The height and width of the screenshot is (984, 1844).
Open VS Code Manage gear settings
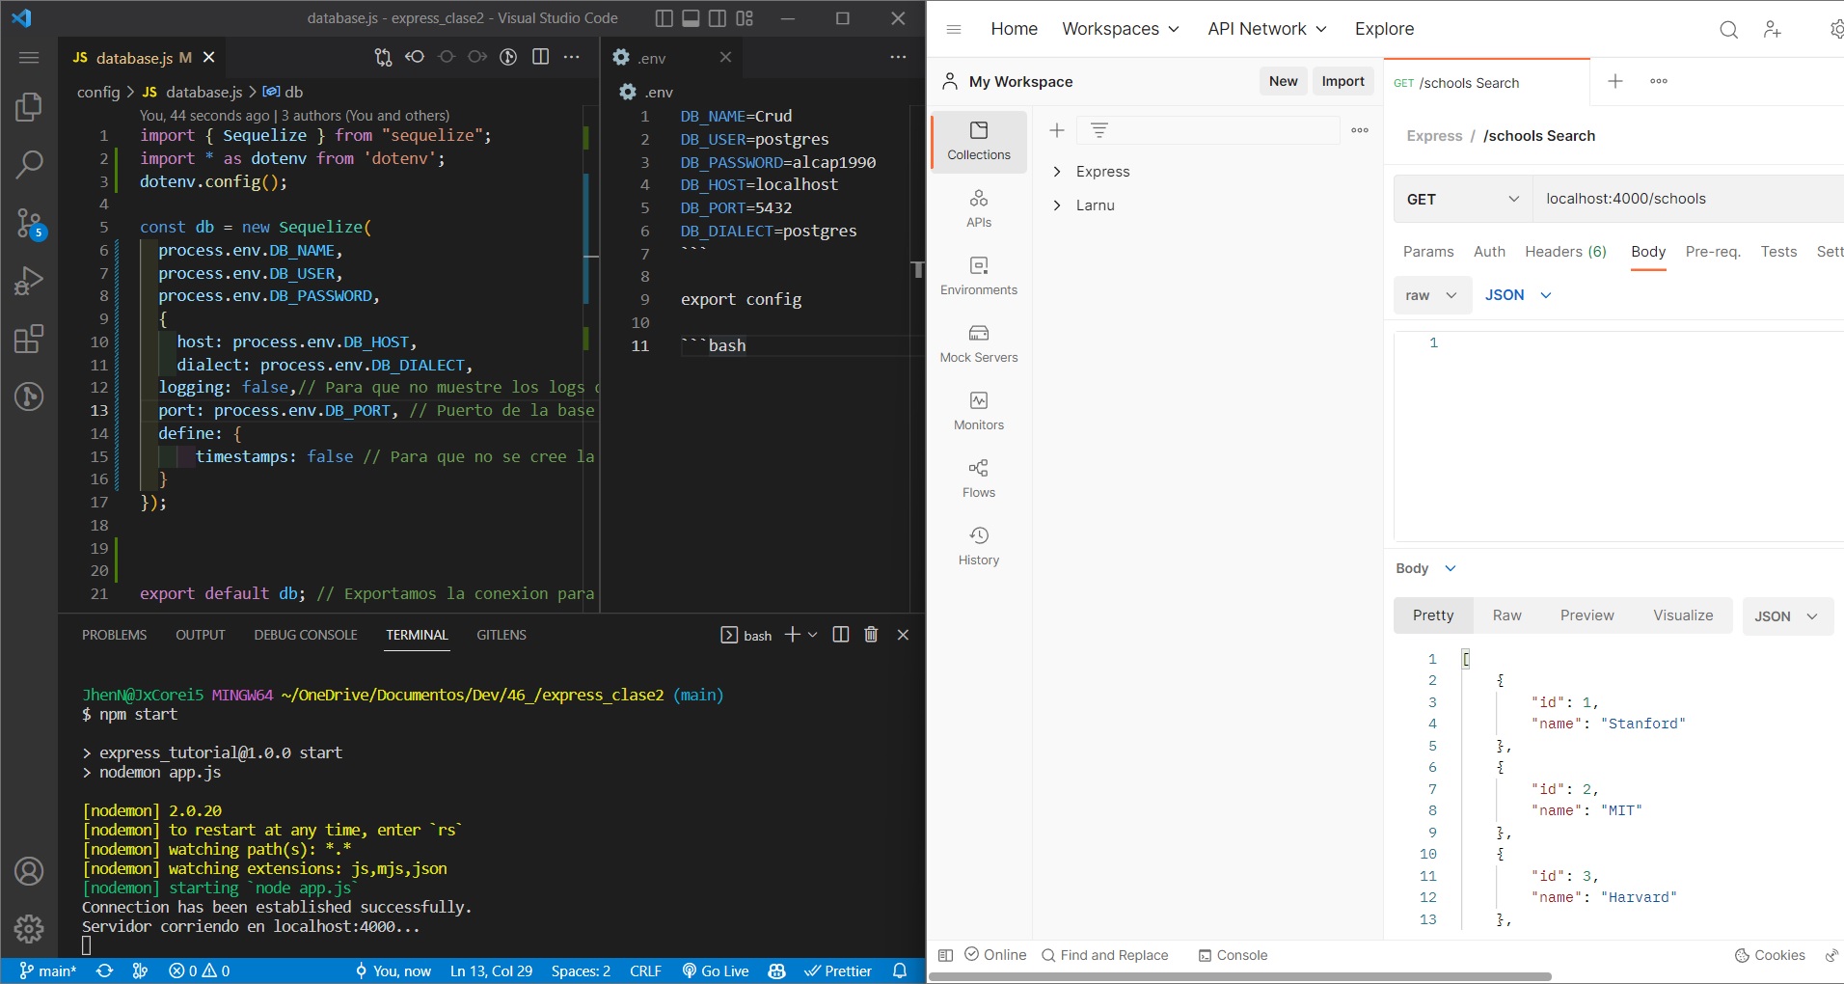(x=29, y=928)
